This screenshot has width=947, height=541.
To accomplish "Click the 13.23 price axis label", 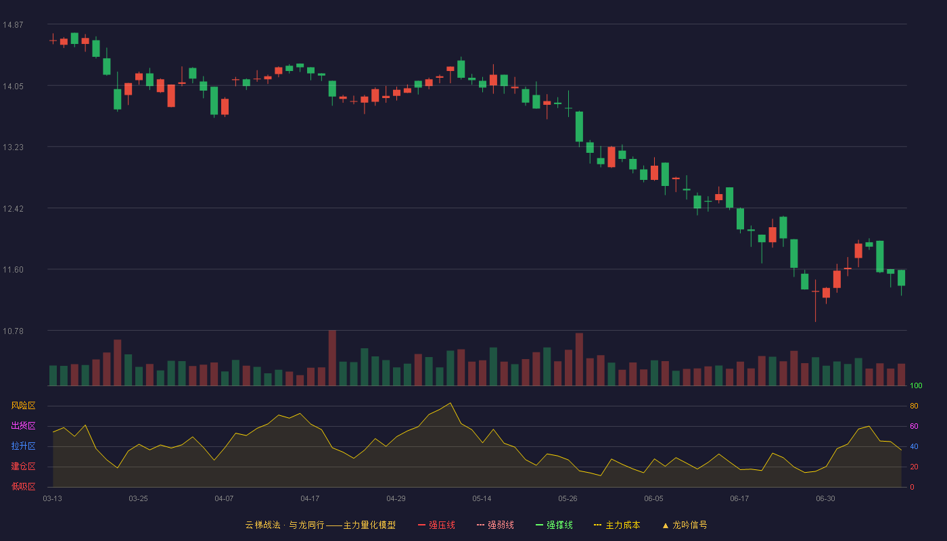I will tap(13, 147).
